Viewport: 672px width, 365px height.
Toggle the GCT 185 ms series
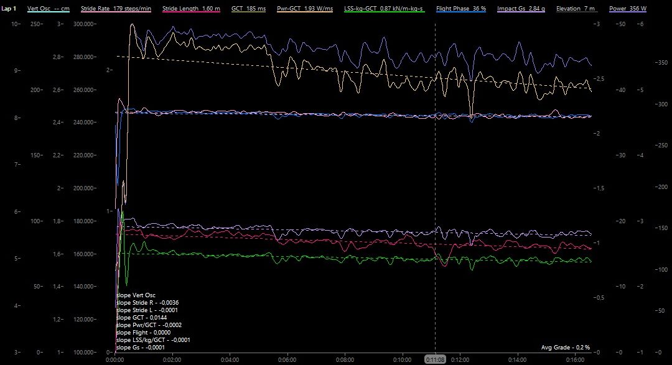pos(248,9)
